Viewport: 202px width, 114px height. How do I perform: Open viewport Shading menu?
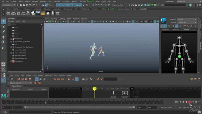pyautogui.click(x=54, y=19)
